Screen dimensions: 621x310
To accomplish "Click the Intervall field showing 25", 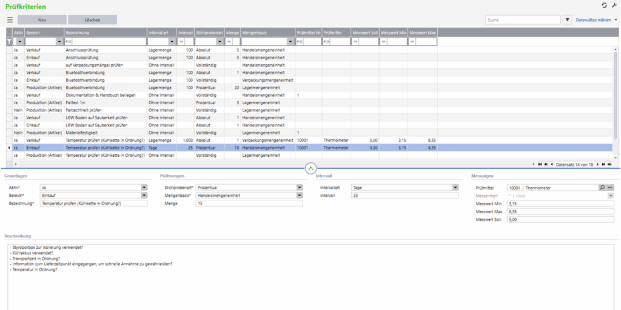I will coord(404,196).
